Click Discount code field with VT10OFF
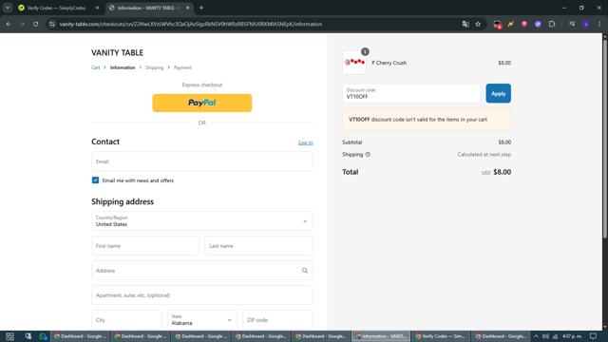 pyautogui.click(x=411, y=93)
